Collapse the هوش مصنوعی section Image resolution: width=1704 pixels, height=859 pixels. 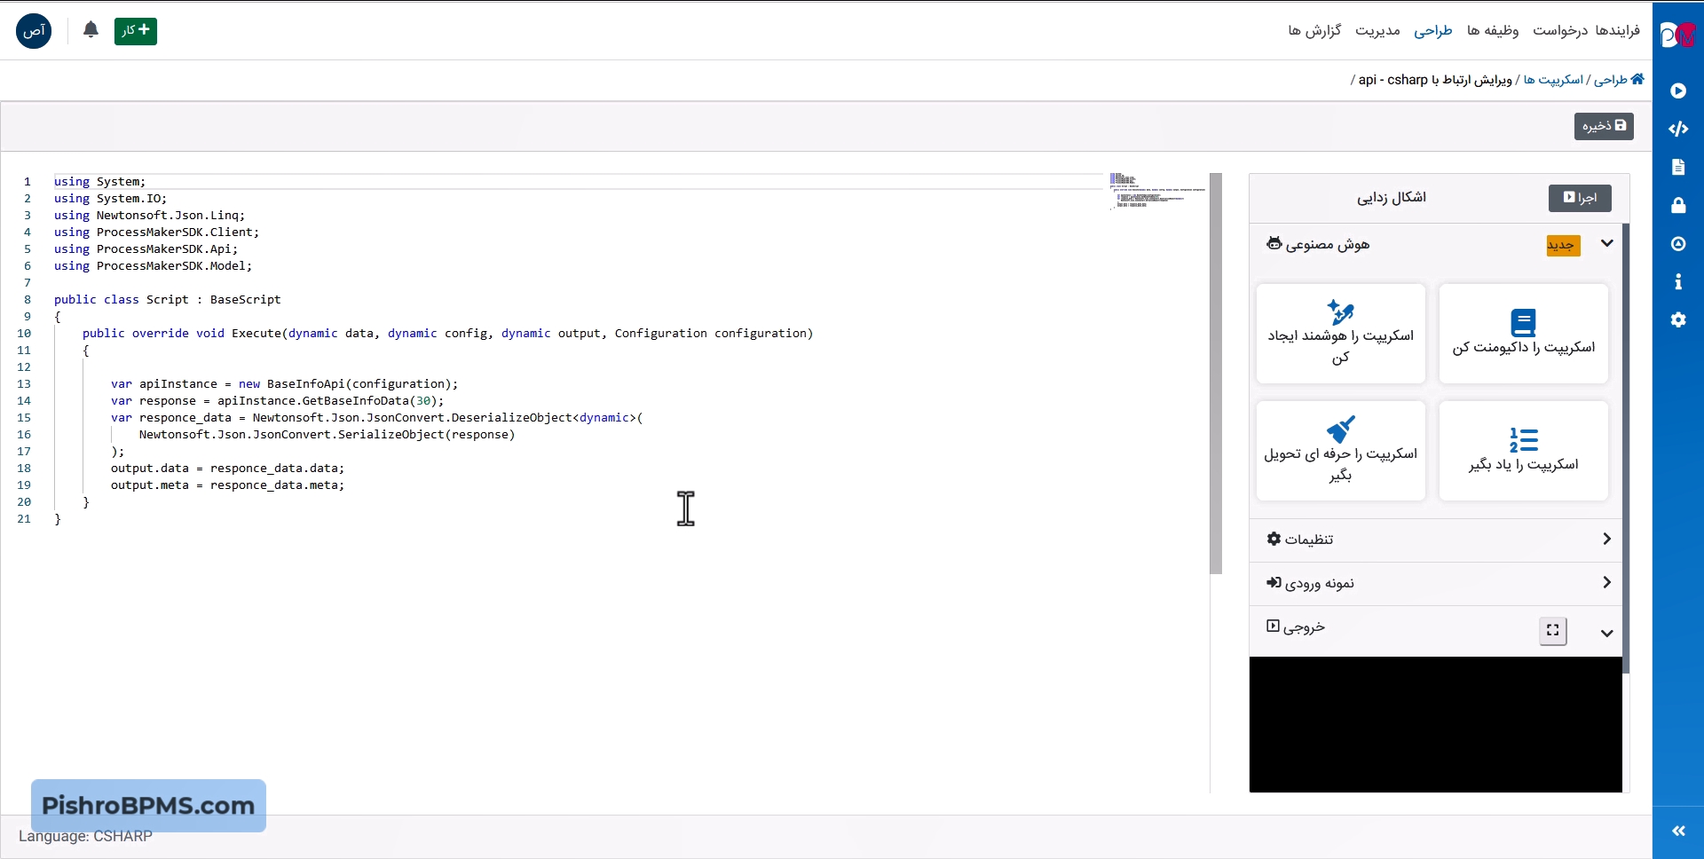(x=1606, y=243)
